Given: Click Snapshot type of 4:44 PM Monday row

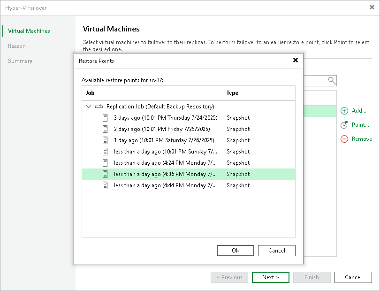Looking at the screenshot, I should point(238,185).
